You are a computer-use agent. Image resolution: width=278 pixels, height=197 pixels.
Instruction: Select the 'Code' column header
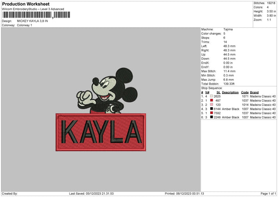point(245,92)
